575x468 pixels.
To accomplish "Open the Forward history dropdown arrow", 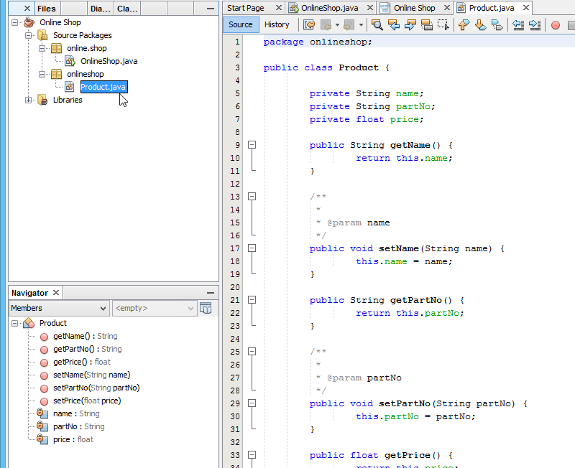I will (x=361, y=25).
